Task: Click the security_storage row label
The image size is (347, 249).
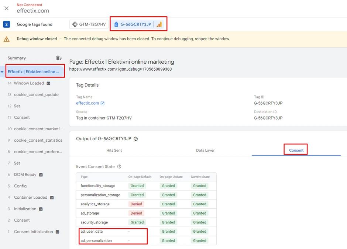Action: (x=94, y=222)
